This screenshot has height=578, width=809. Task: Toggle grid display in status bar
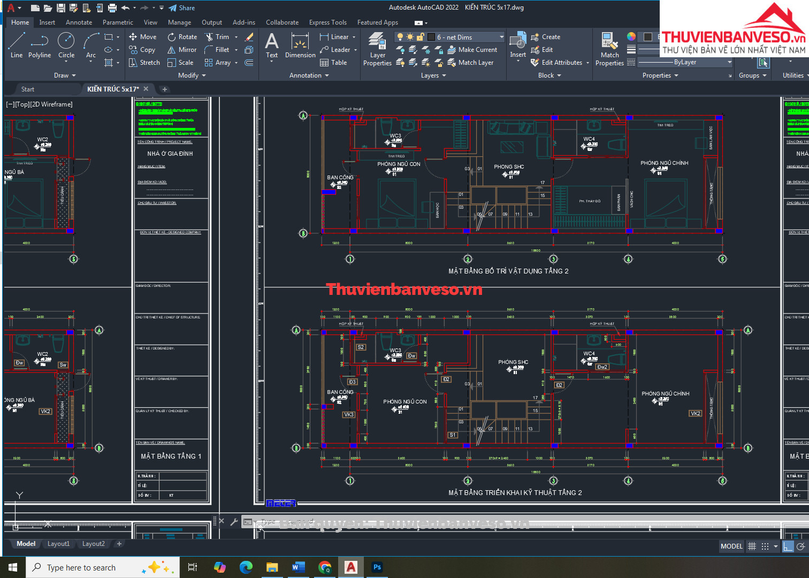(x=752, y=546)
